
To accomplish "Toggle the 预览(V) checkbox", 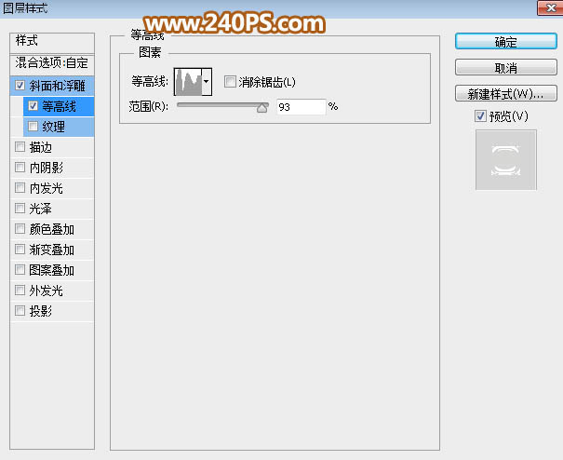I will click(x=480, y=116).
